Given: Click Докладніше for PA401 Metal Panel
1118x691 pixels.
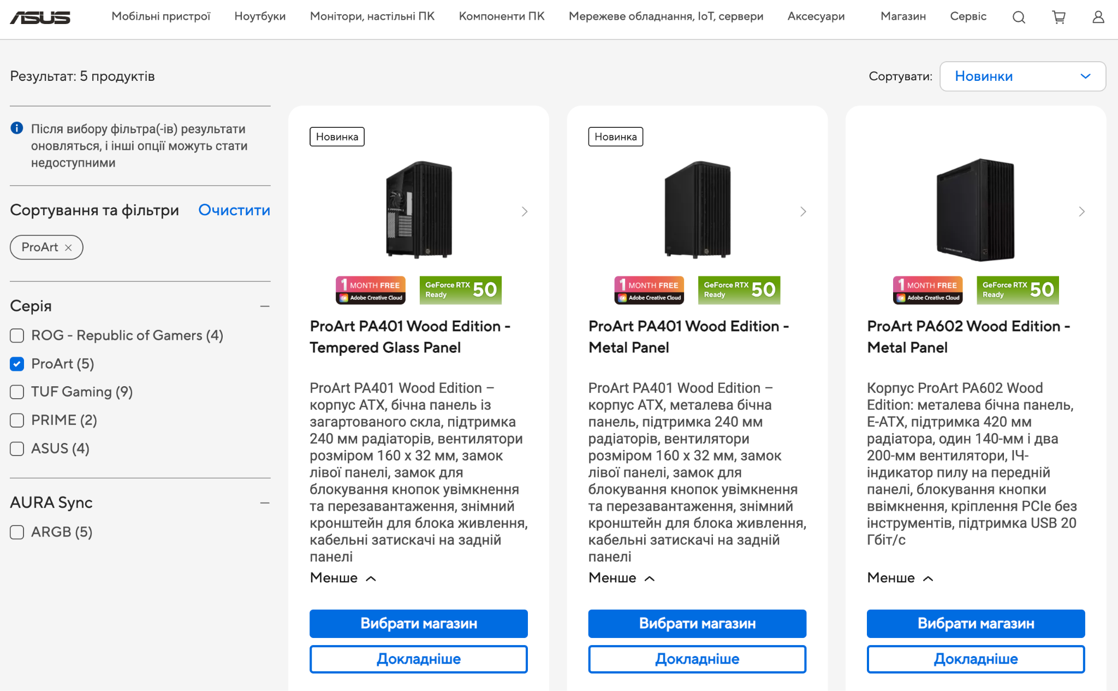Looking at the screenshot, I should tap(697, 659).
